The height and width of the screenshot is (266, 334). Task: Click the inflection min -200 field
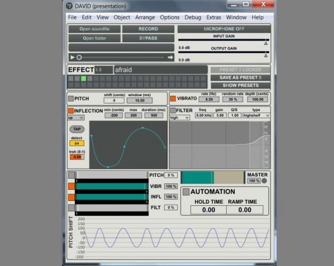pos(113,115)
